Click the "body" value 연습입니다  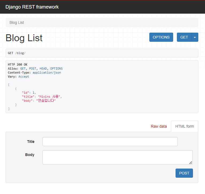pyautogui.click(x=46, y=101)
